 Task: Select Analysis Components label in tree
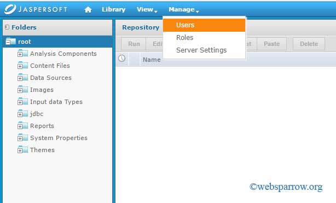[63, 54]
